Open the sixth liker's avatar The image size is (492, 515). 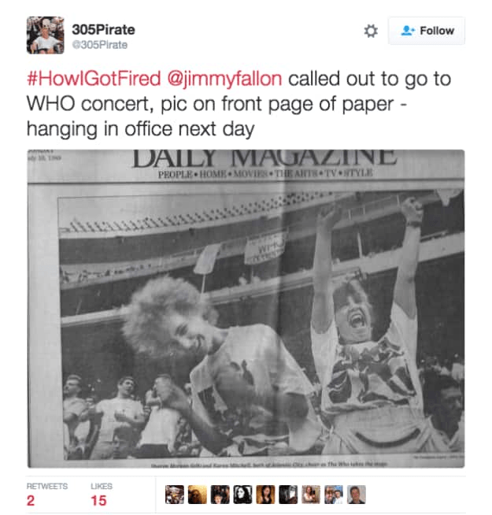pos(288,495)
